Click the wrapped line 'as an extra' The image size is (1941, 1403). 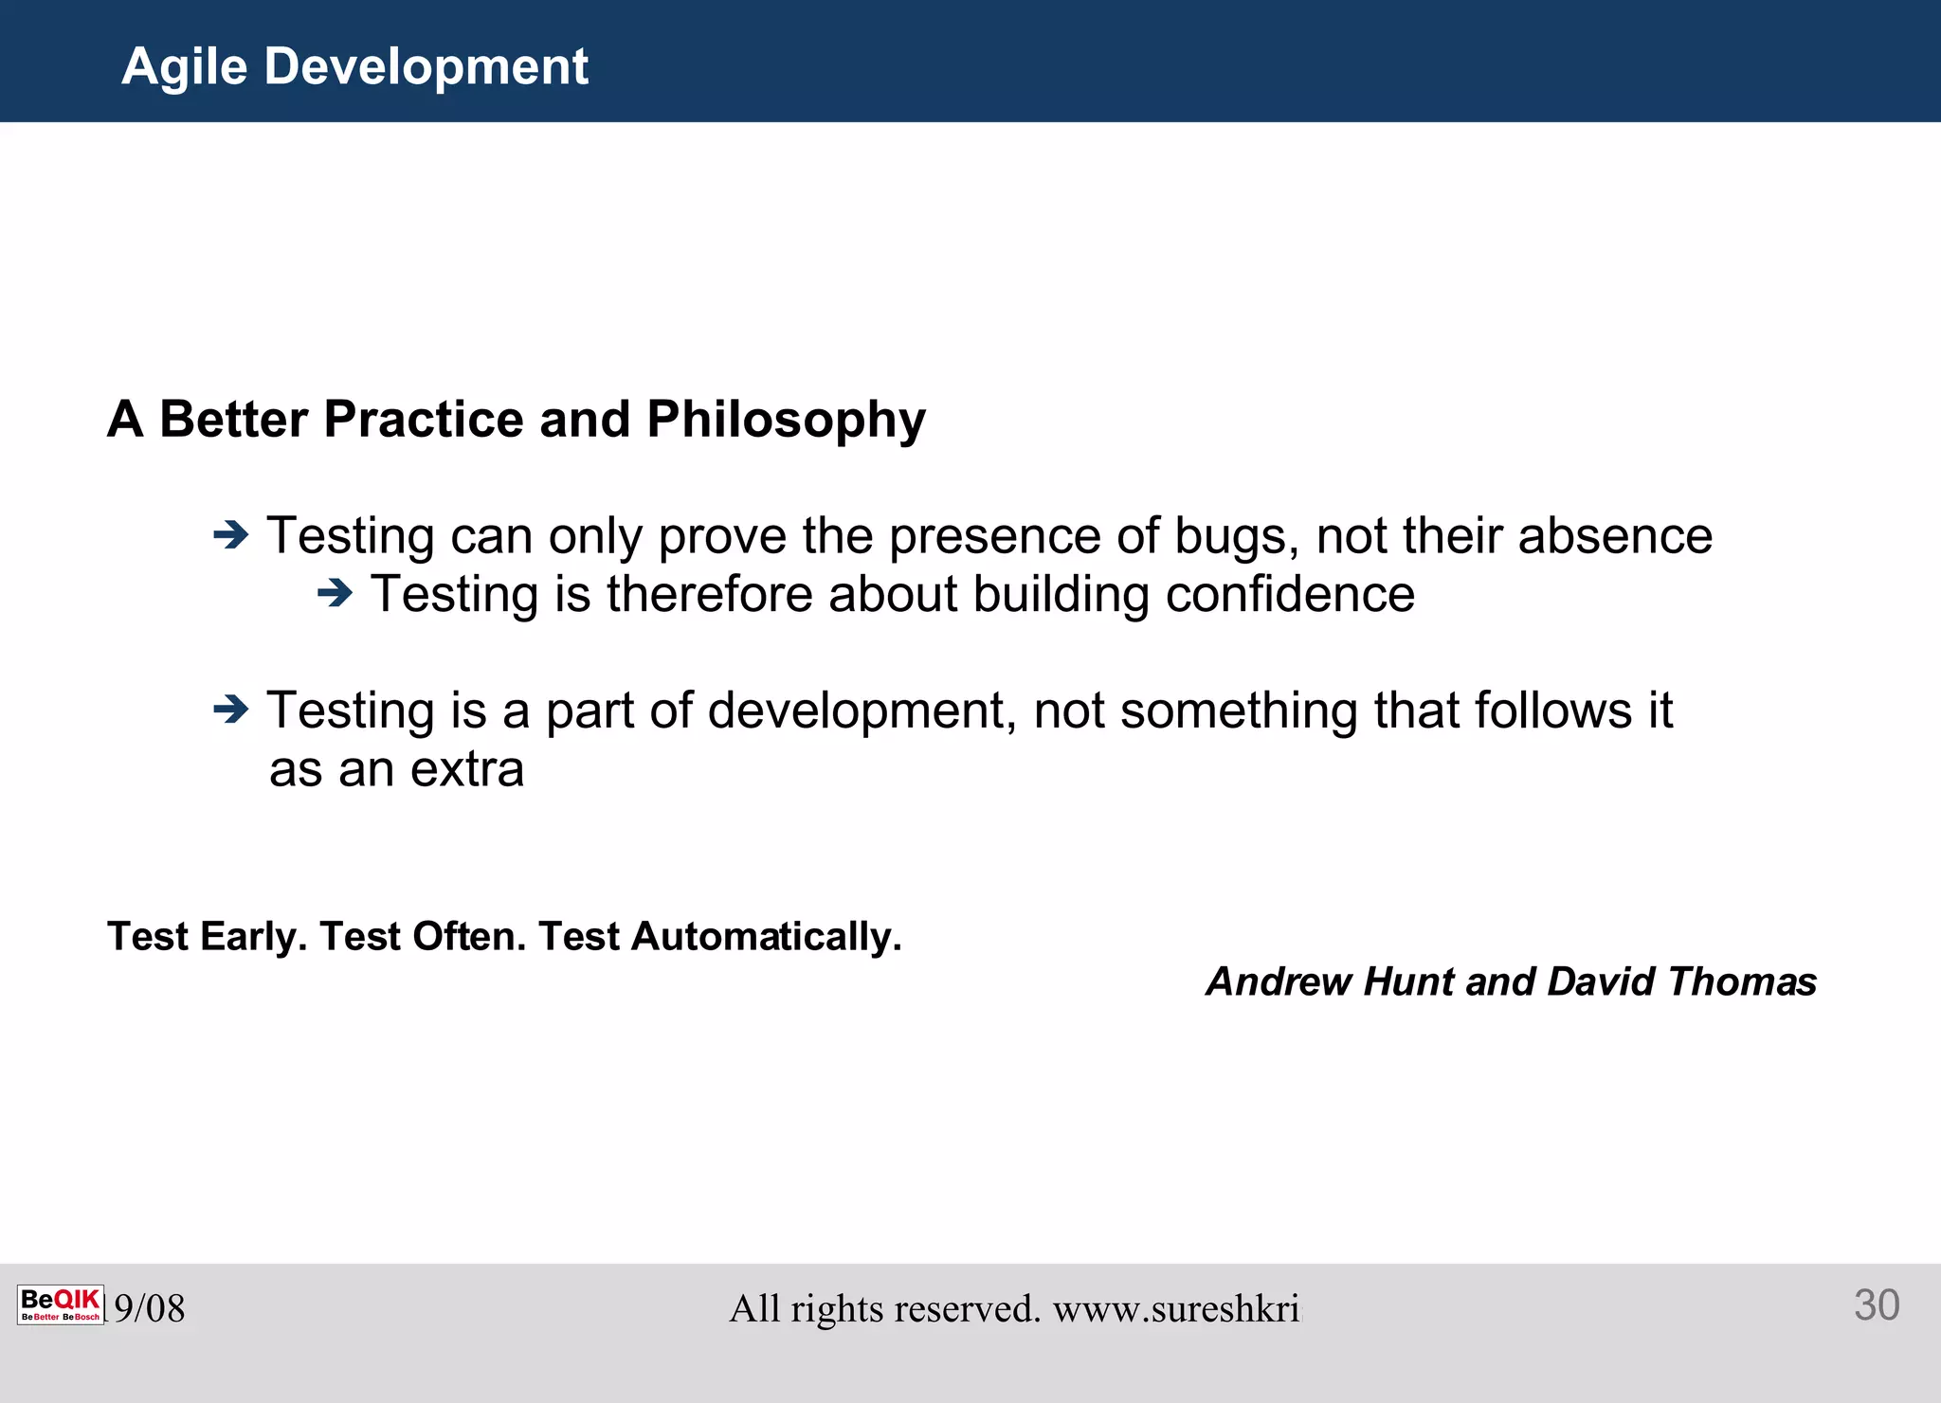click(396, 768)
